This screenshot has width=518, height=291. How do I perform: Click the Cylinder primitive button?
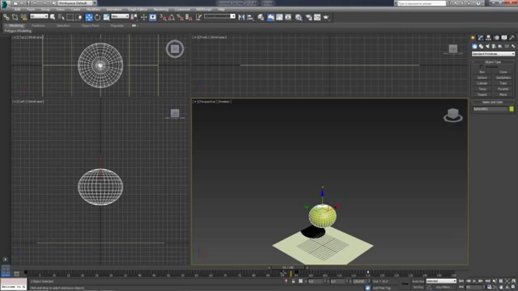click(x=482, y=83)
